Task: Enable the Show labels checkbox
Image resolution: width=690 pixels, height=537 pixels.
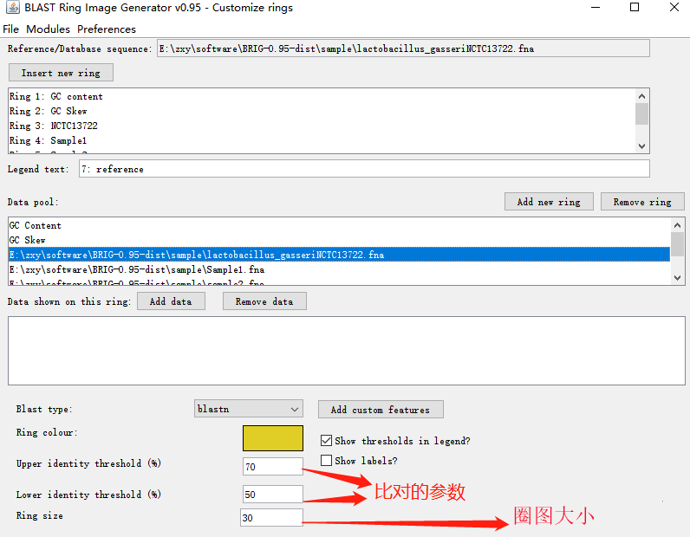Action: pyautogui.click(x=326, y=460)
